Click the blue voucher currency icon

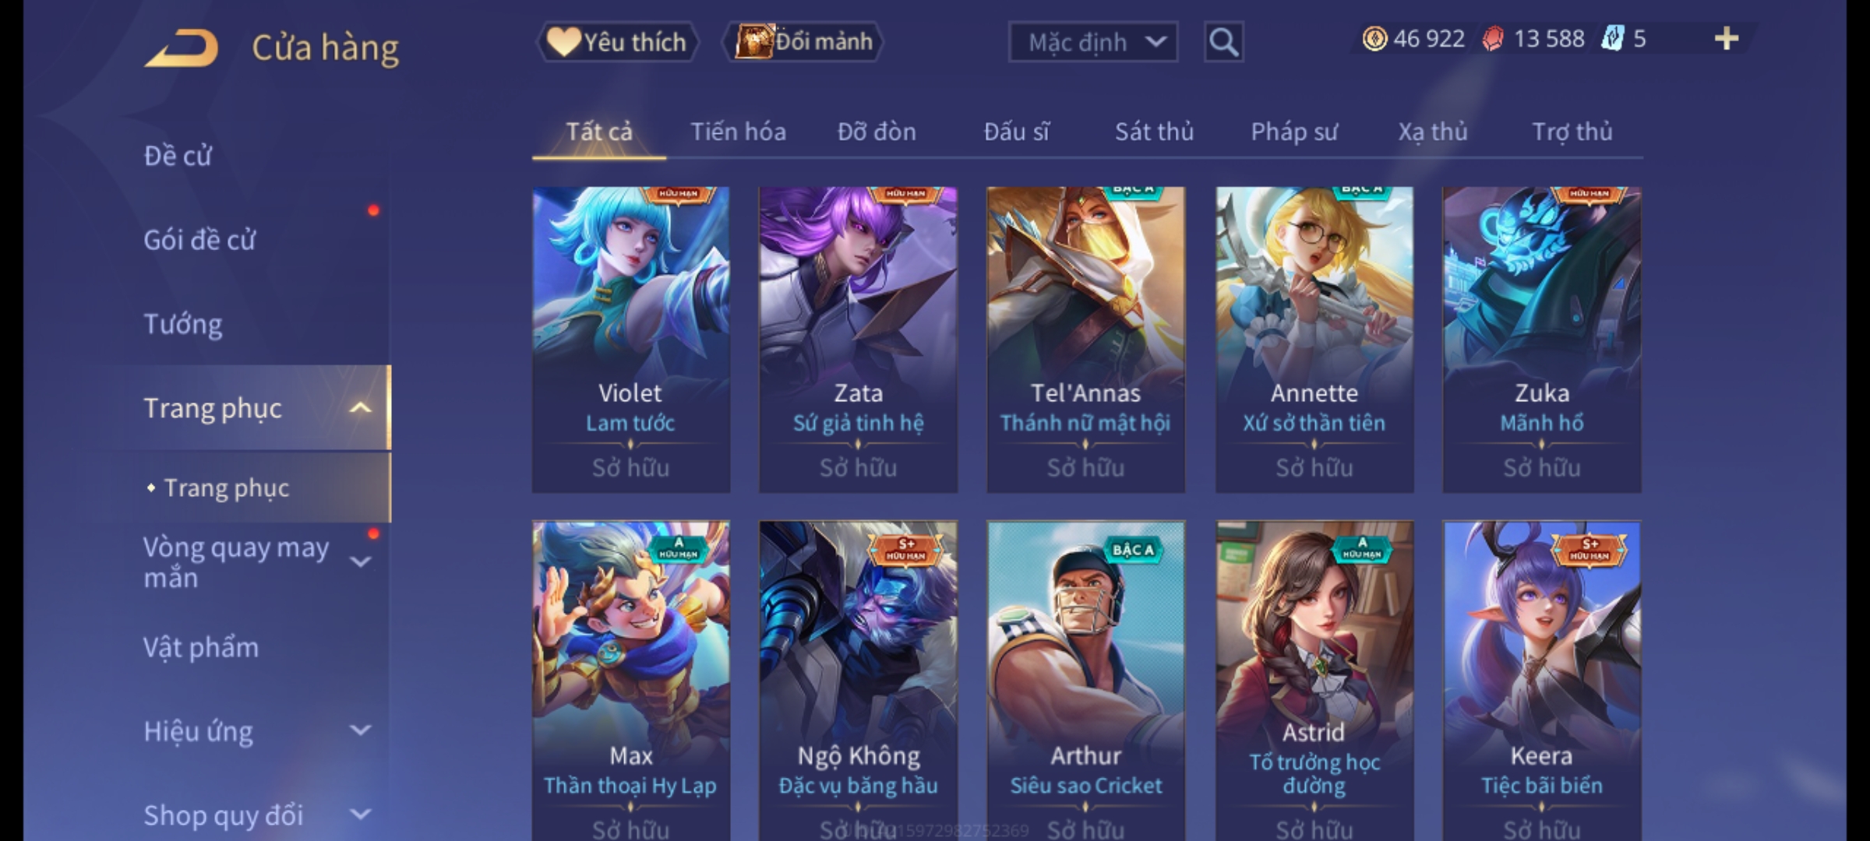pyautogui.click(x=1612, y=39)
